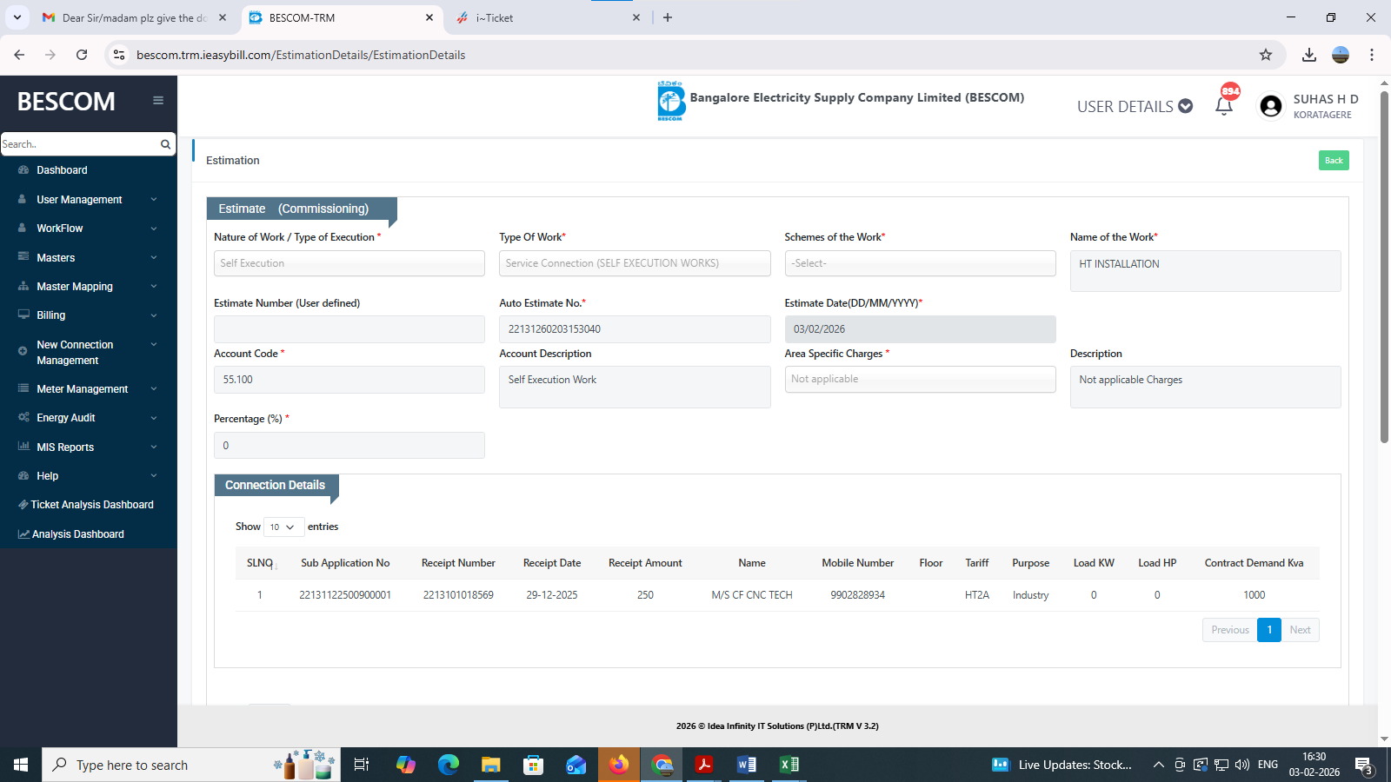
Task: Open the notification bell icon
Action: [x=1224, y=106]
